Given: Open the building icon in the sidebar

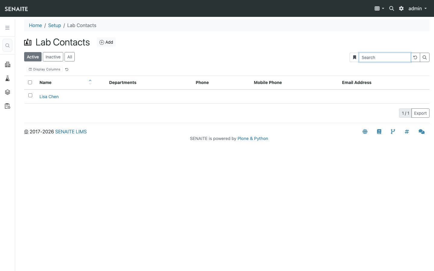Looking at the screenshot, I should point(8,64).
